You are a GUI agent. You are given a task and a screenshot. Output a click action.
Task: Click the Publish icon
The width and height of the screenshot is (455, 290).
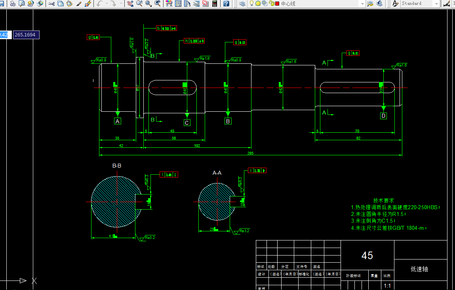pyautogui.click(x=30, y=4)
